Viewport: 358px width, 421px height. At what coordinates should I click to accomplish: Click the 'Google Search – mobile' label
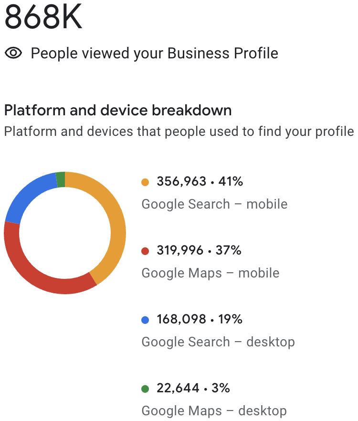pos(214,204)
